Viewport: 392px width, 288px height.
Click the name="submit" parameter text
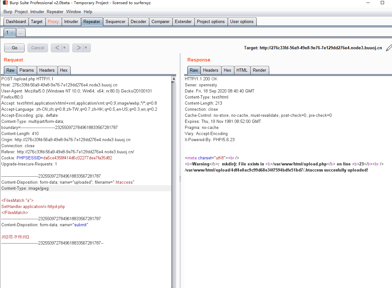click(x=74, y=225)
